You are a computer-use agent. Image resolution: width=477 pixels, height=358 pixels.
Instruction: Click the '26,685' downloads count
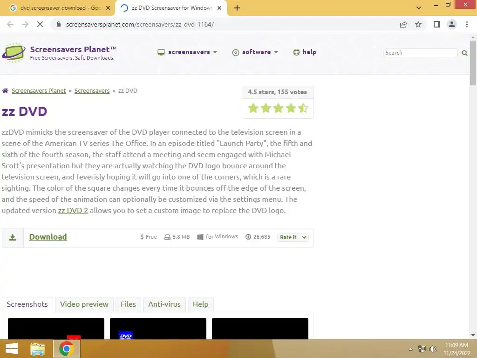(262, 237)
